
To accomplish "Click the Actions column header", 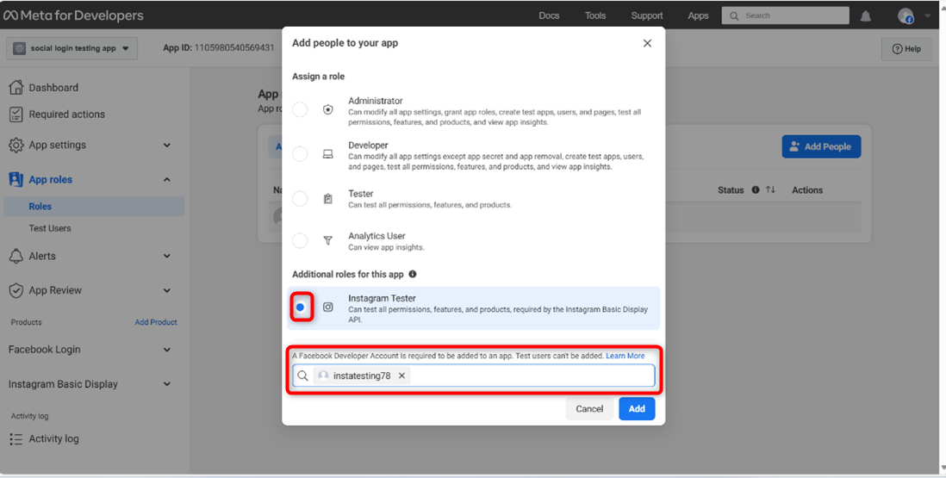I will tap(807, 189).
